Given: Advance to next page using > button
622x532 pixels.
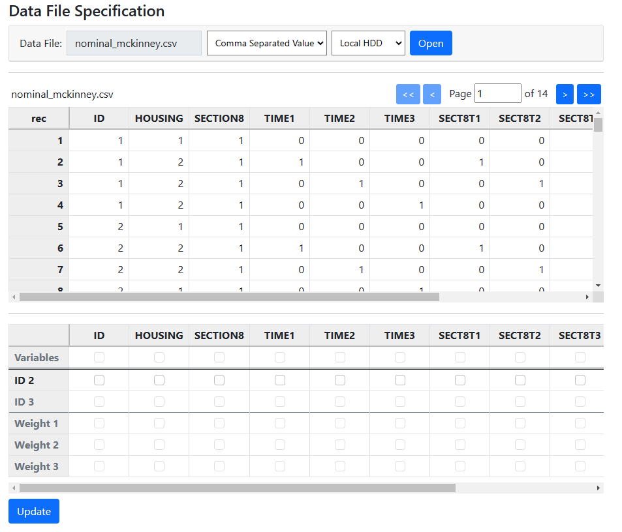Looking at the screenshot, I should 565,94.
